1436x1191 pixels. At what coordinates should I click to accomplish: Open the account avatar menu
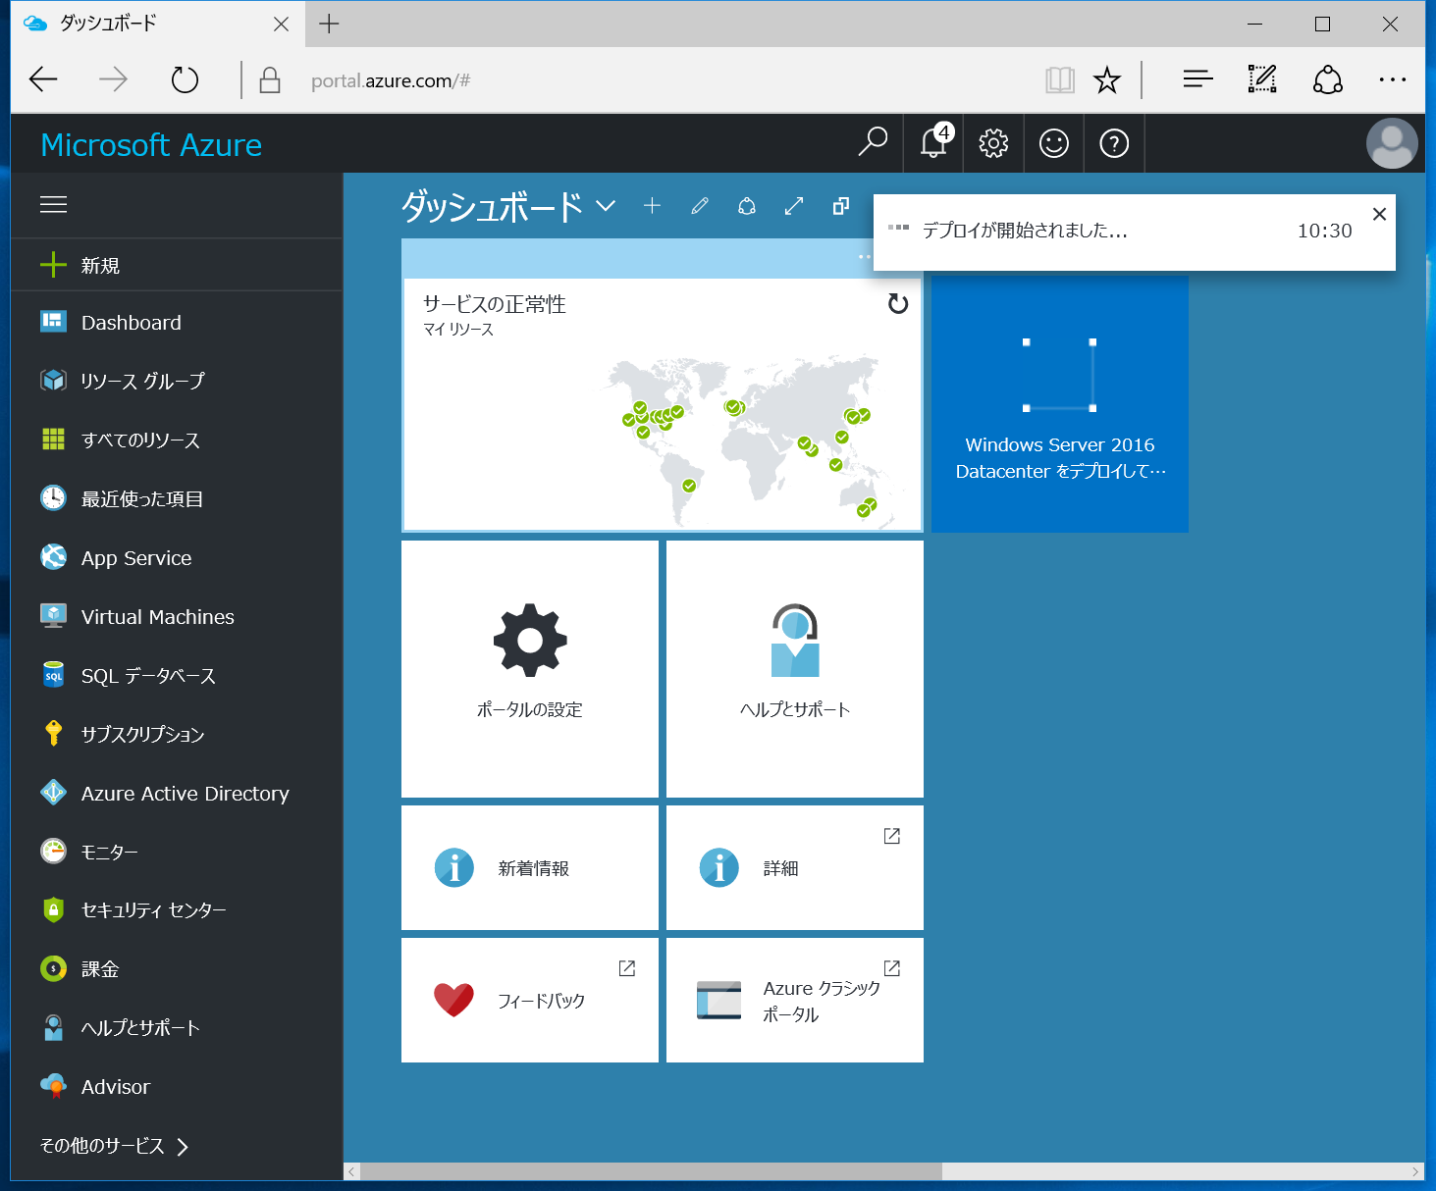pos(1392,143)
